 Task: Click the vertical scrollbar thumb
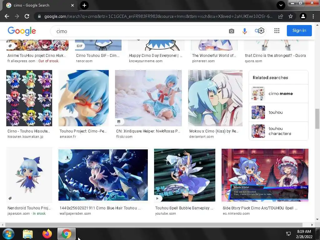(317, 119)
